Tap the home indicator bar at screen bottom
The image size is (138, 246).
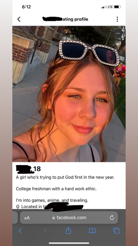tap(69, 243)
